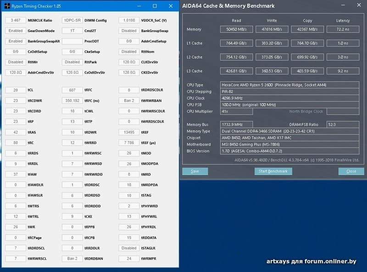
Task: Close AIDA64 benchmark via title bar X
Action: tap(357, 6)
